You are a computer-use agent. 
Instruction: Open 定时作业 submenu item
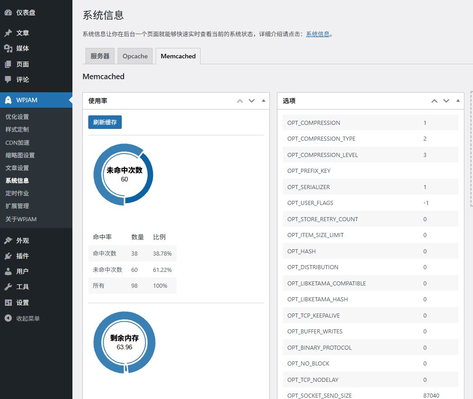coord(17,193)
